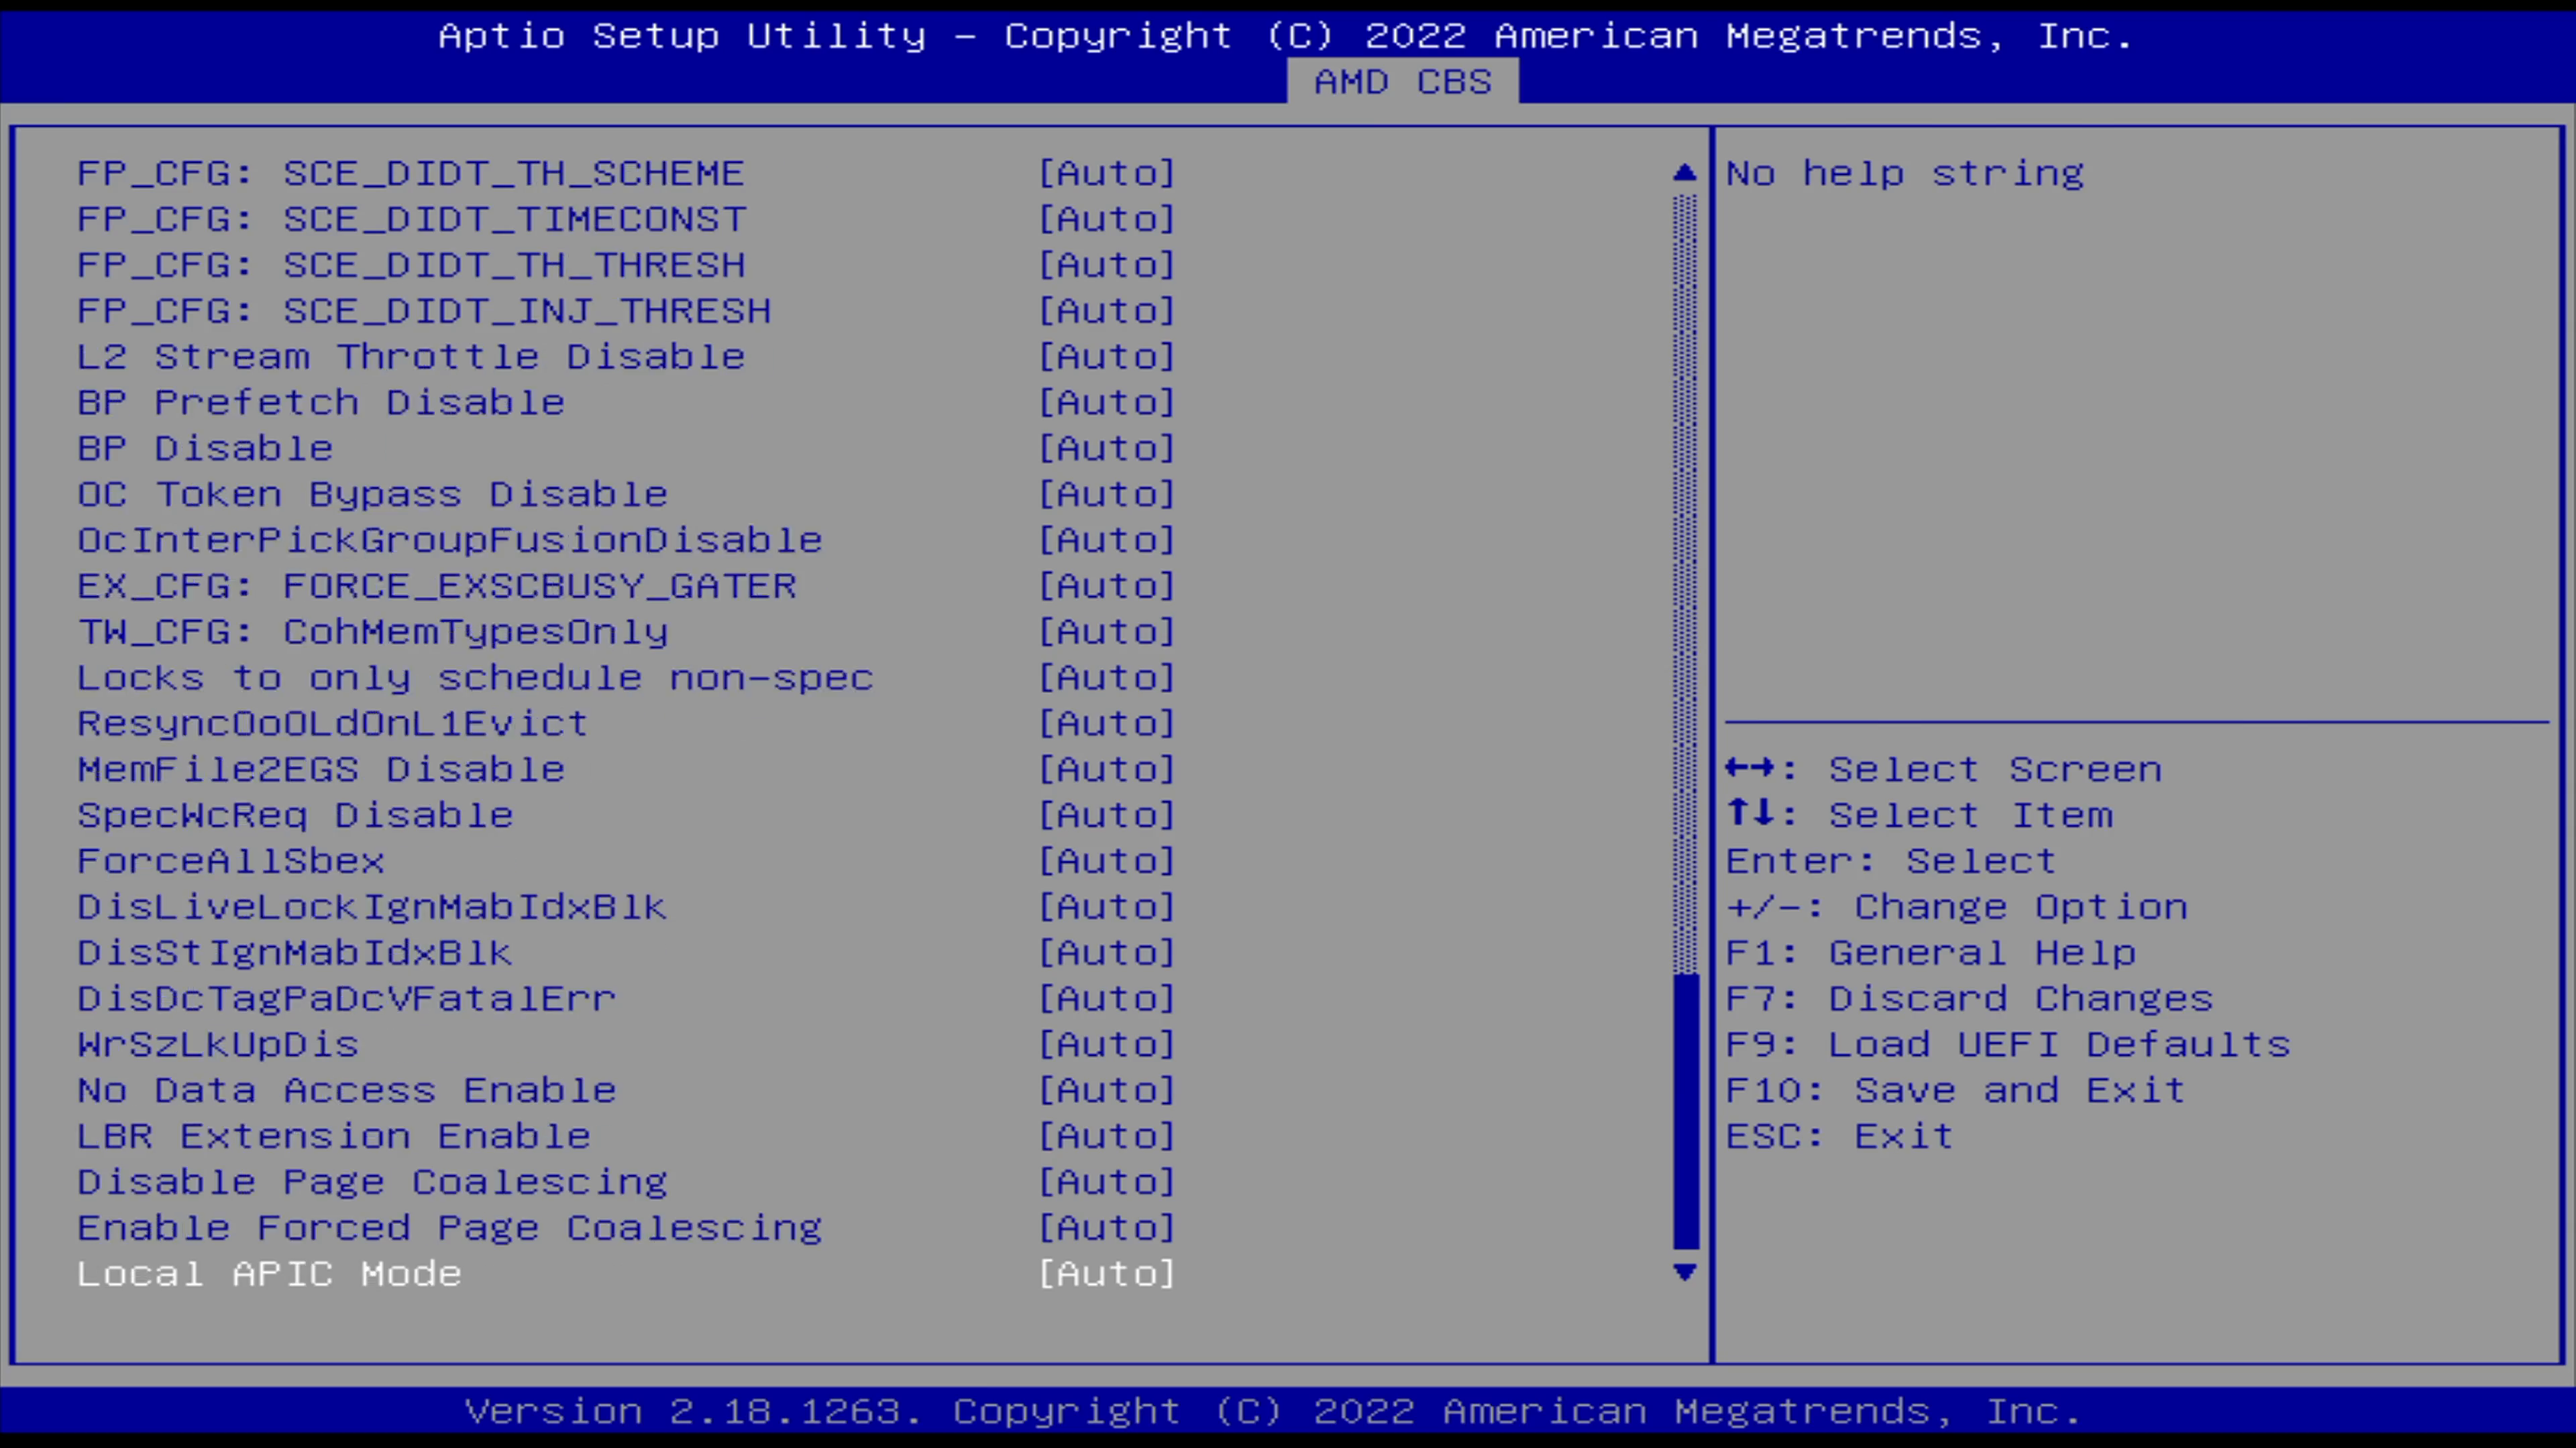The image size is (2576, 1448).
Task: Change the No Data Access Enable value
Action: click(x=1107, y=1090)
